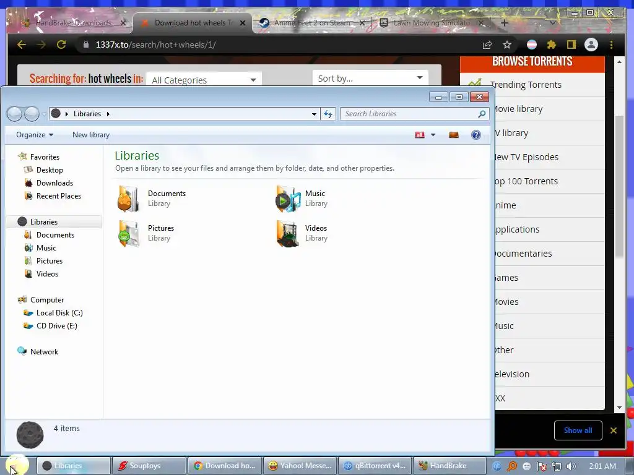Bookmark this page with star icon
The image size is (634, 475).
(x=507, y=45)
